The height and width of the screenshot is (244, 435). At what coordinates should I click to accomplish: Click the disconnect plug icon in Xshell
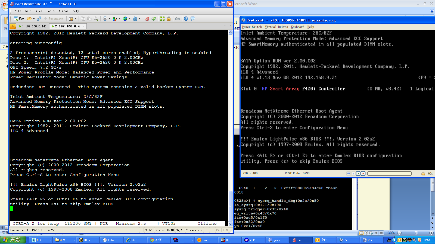tap(39, 19)
